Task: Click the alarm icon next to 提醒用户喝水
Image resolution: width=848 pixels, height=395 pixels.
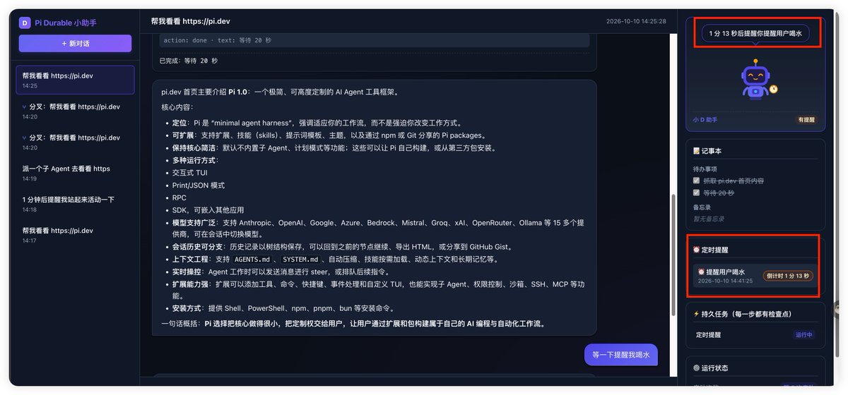Action: [702, 272]
